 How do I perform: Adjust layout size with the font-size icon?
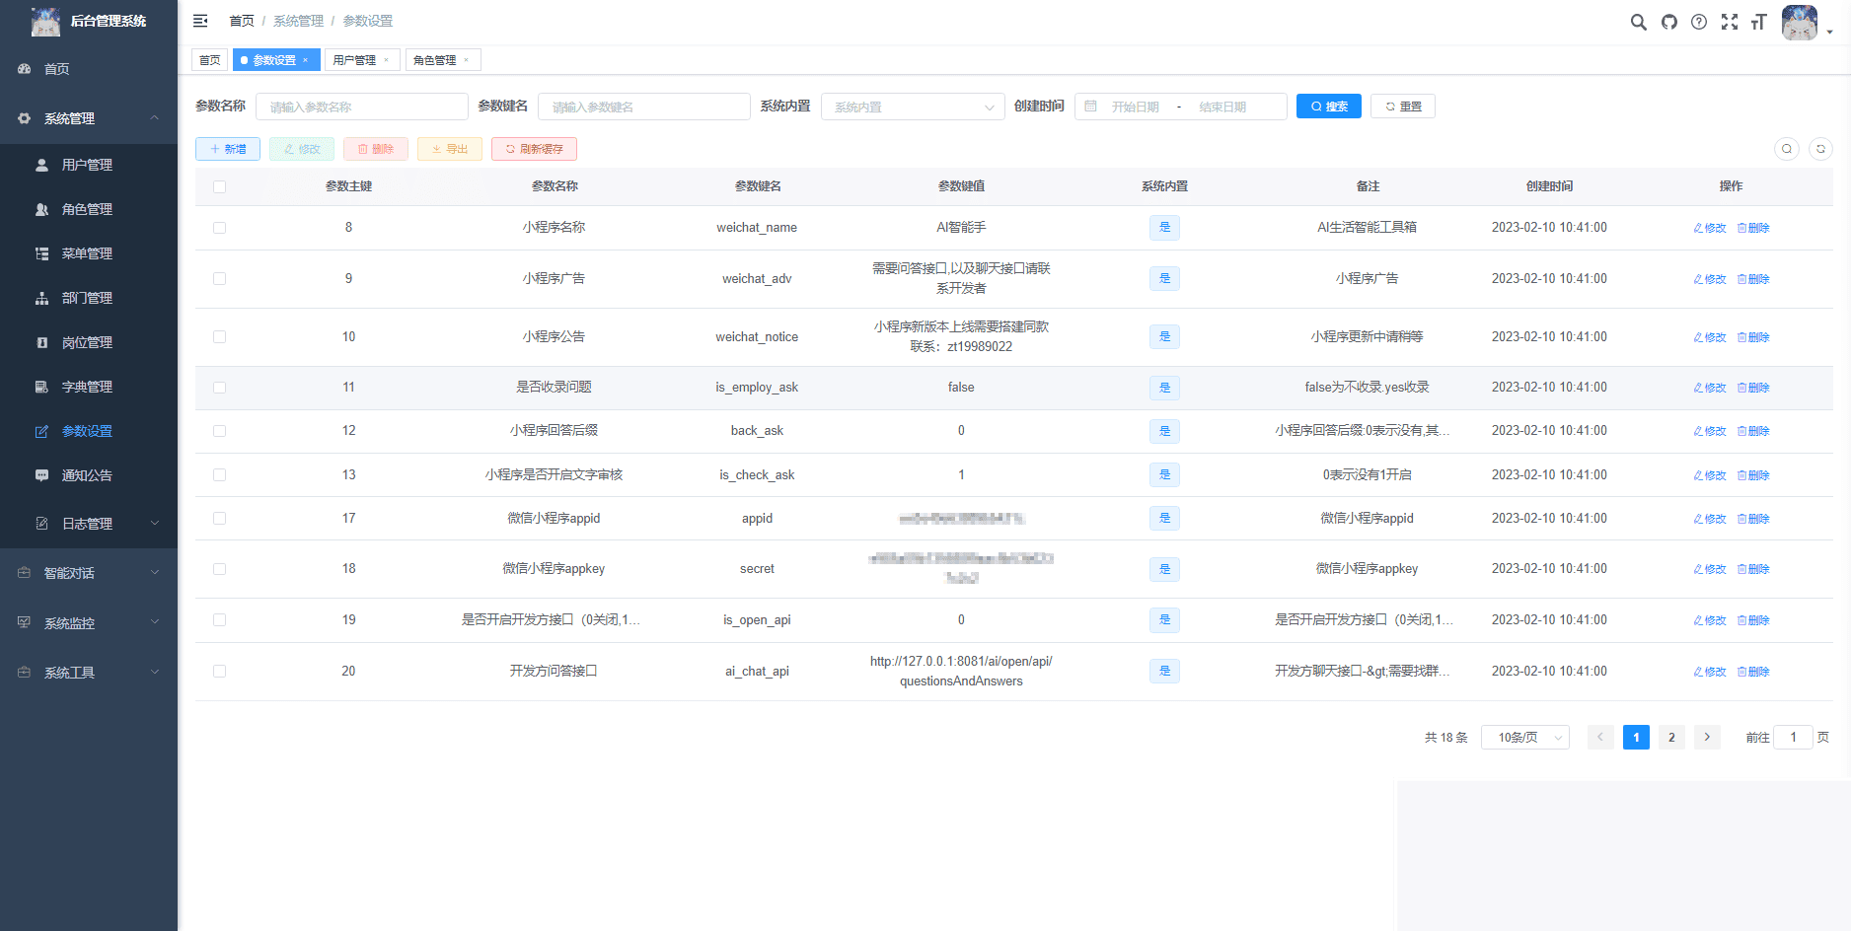[x=1759, y=21]
